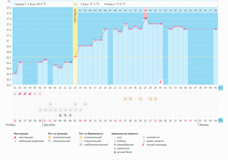Select the heart icon on cycle day 15

(85, 104)
